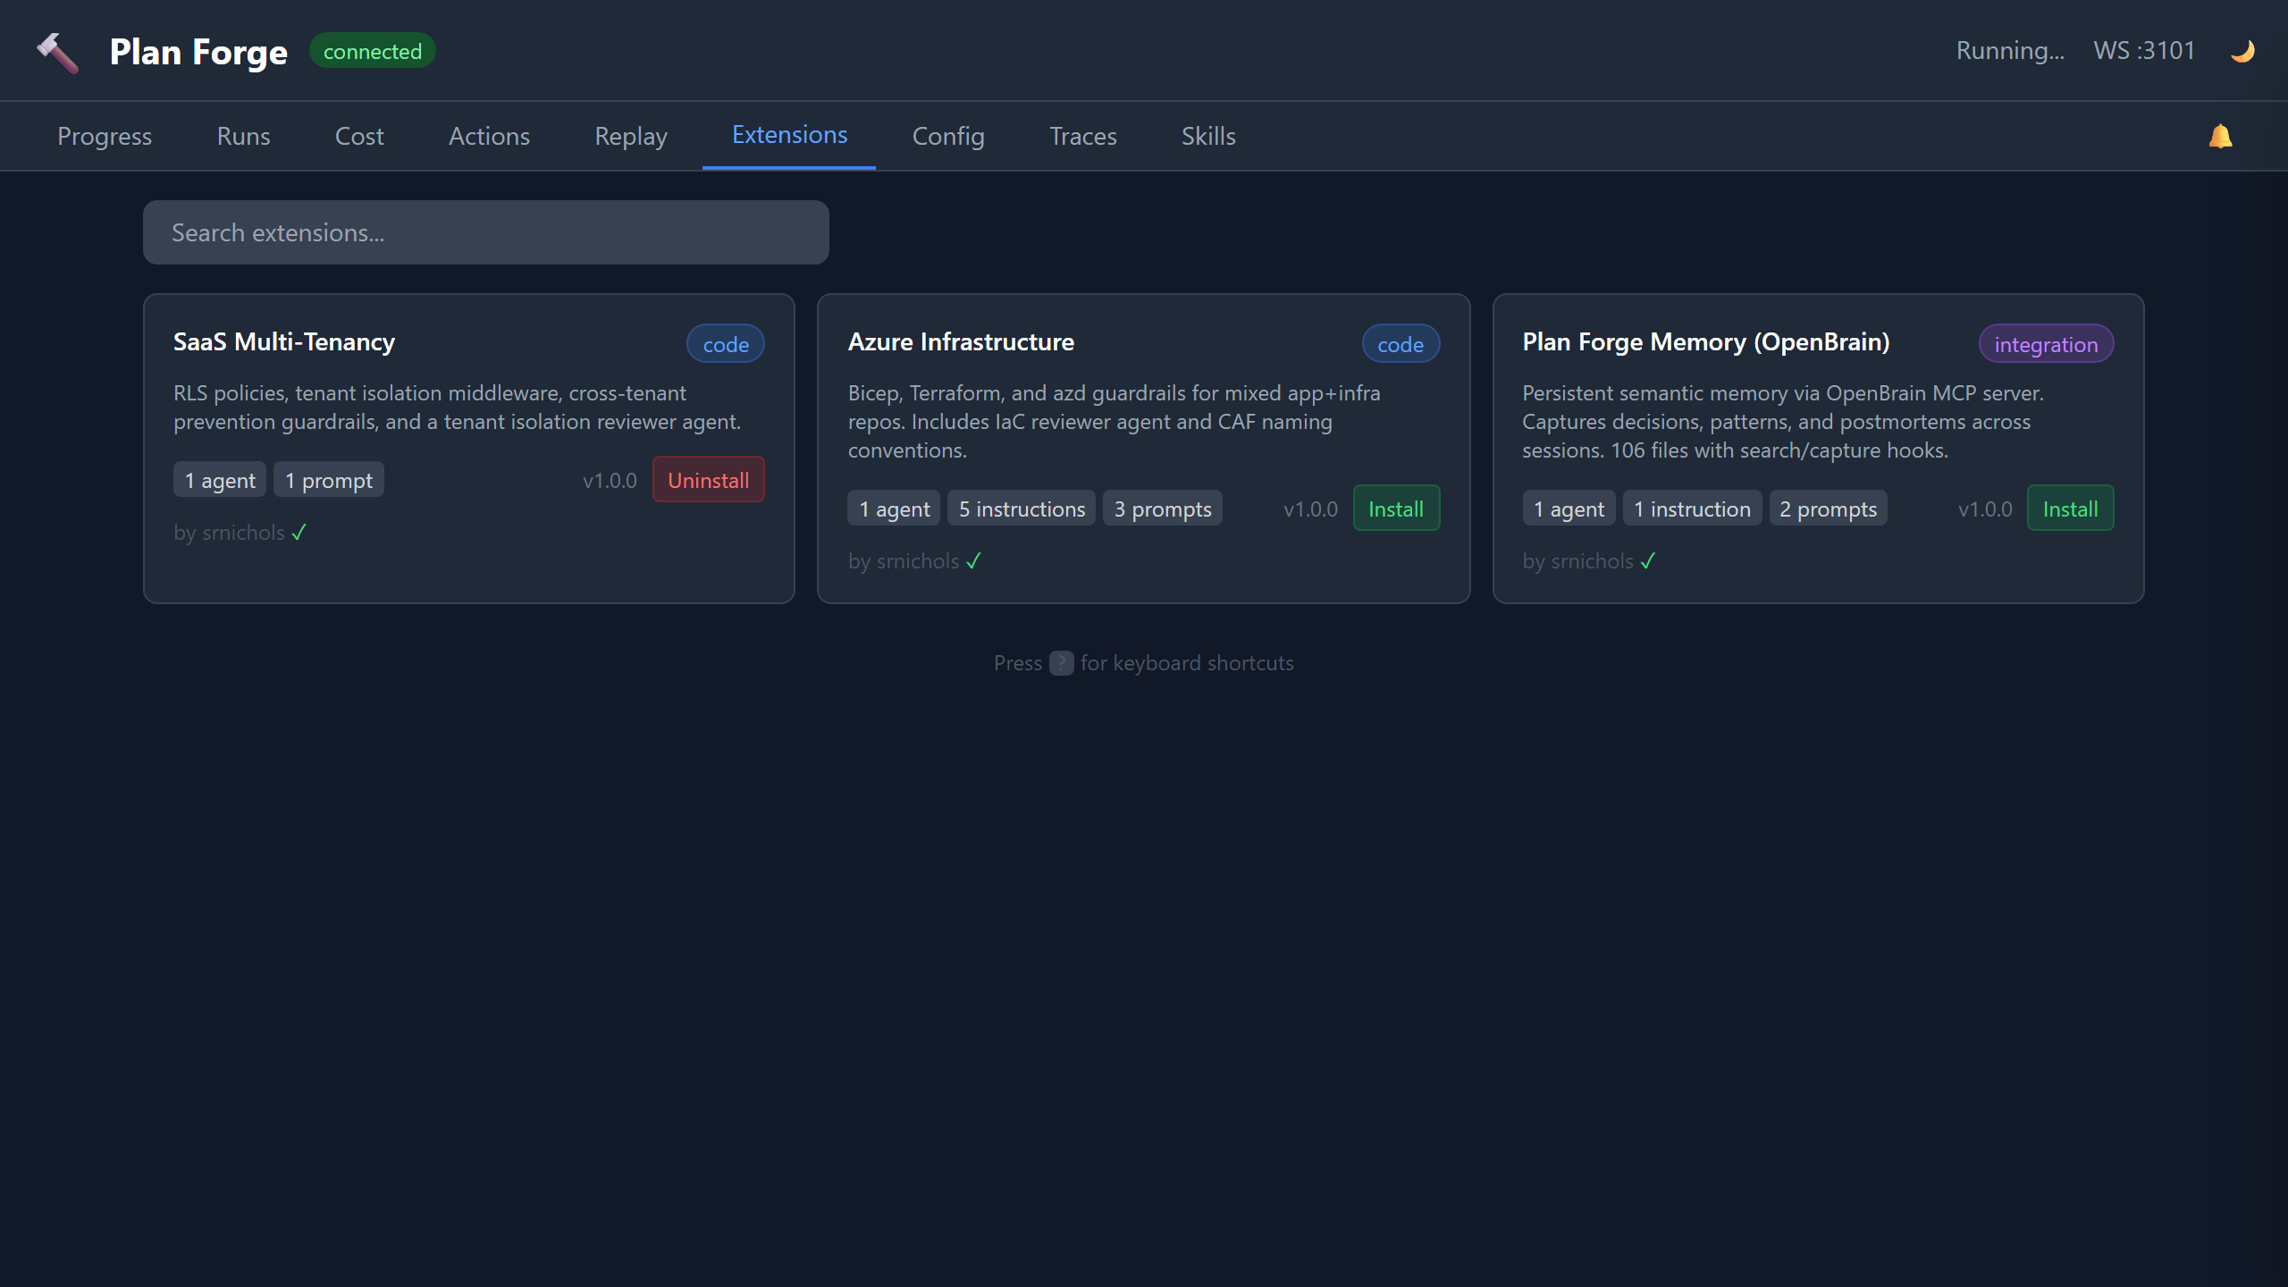Screen dimensions: 2288x1287
Task: Click the keyboard shortcut question mark badge
Action: 1059,663
